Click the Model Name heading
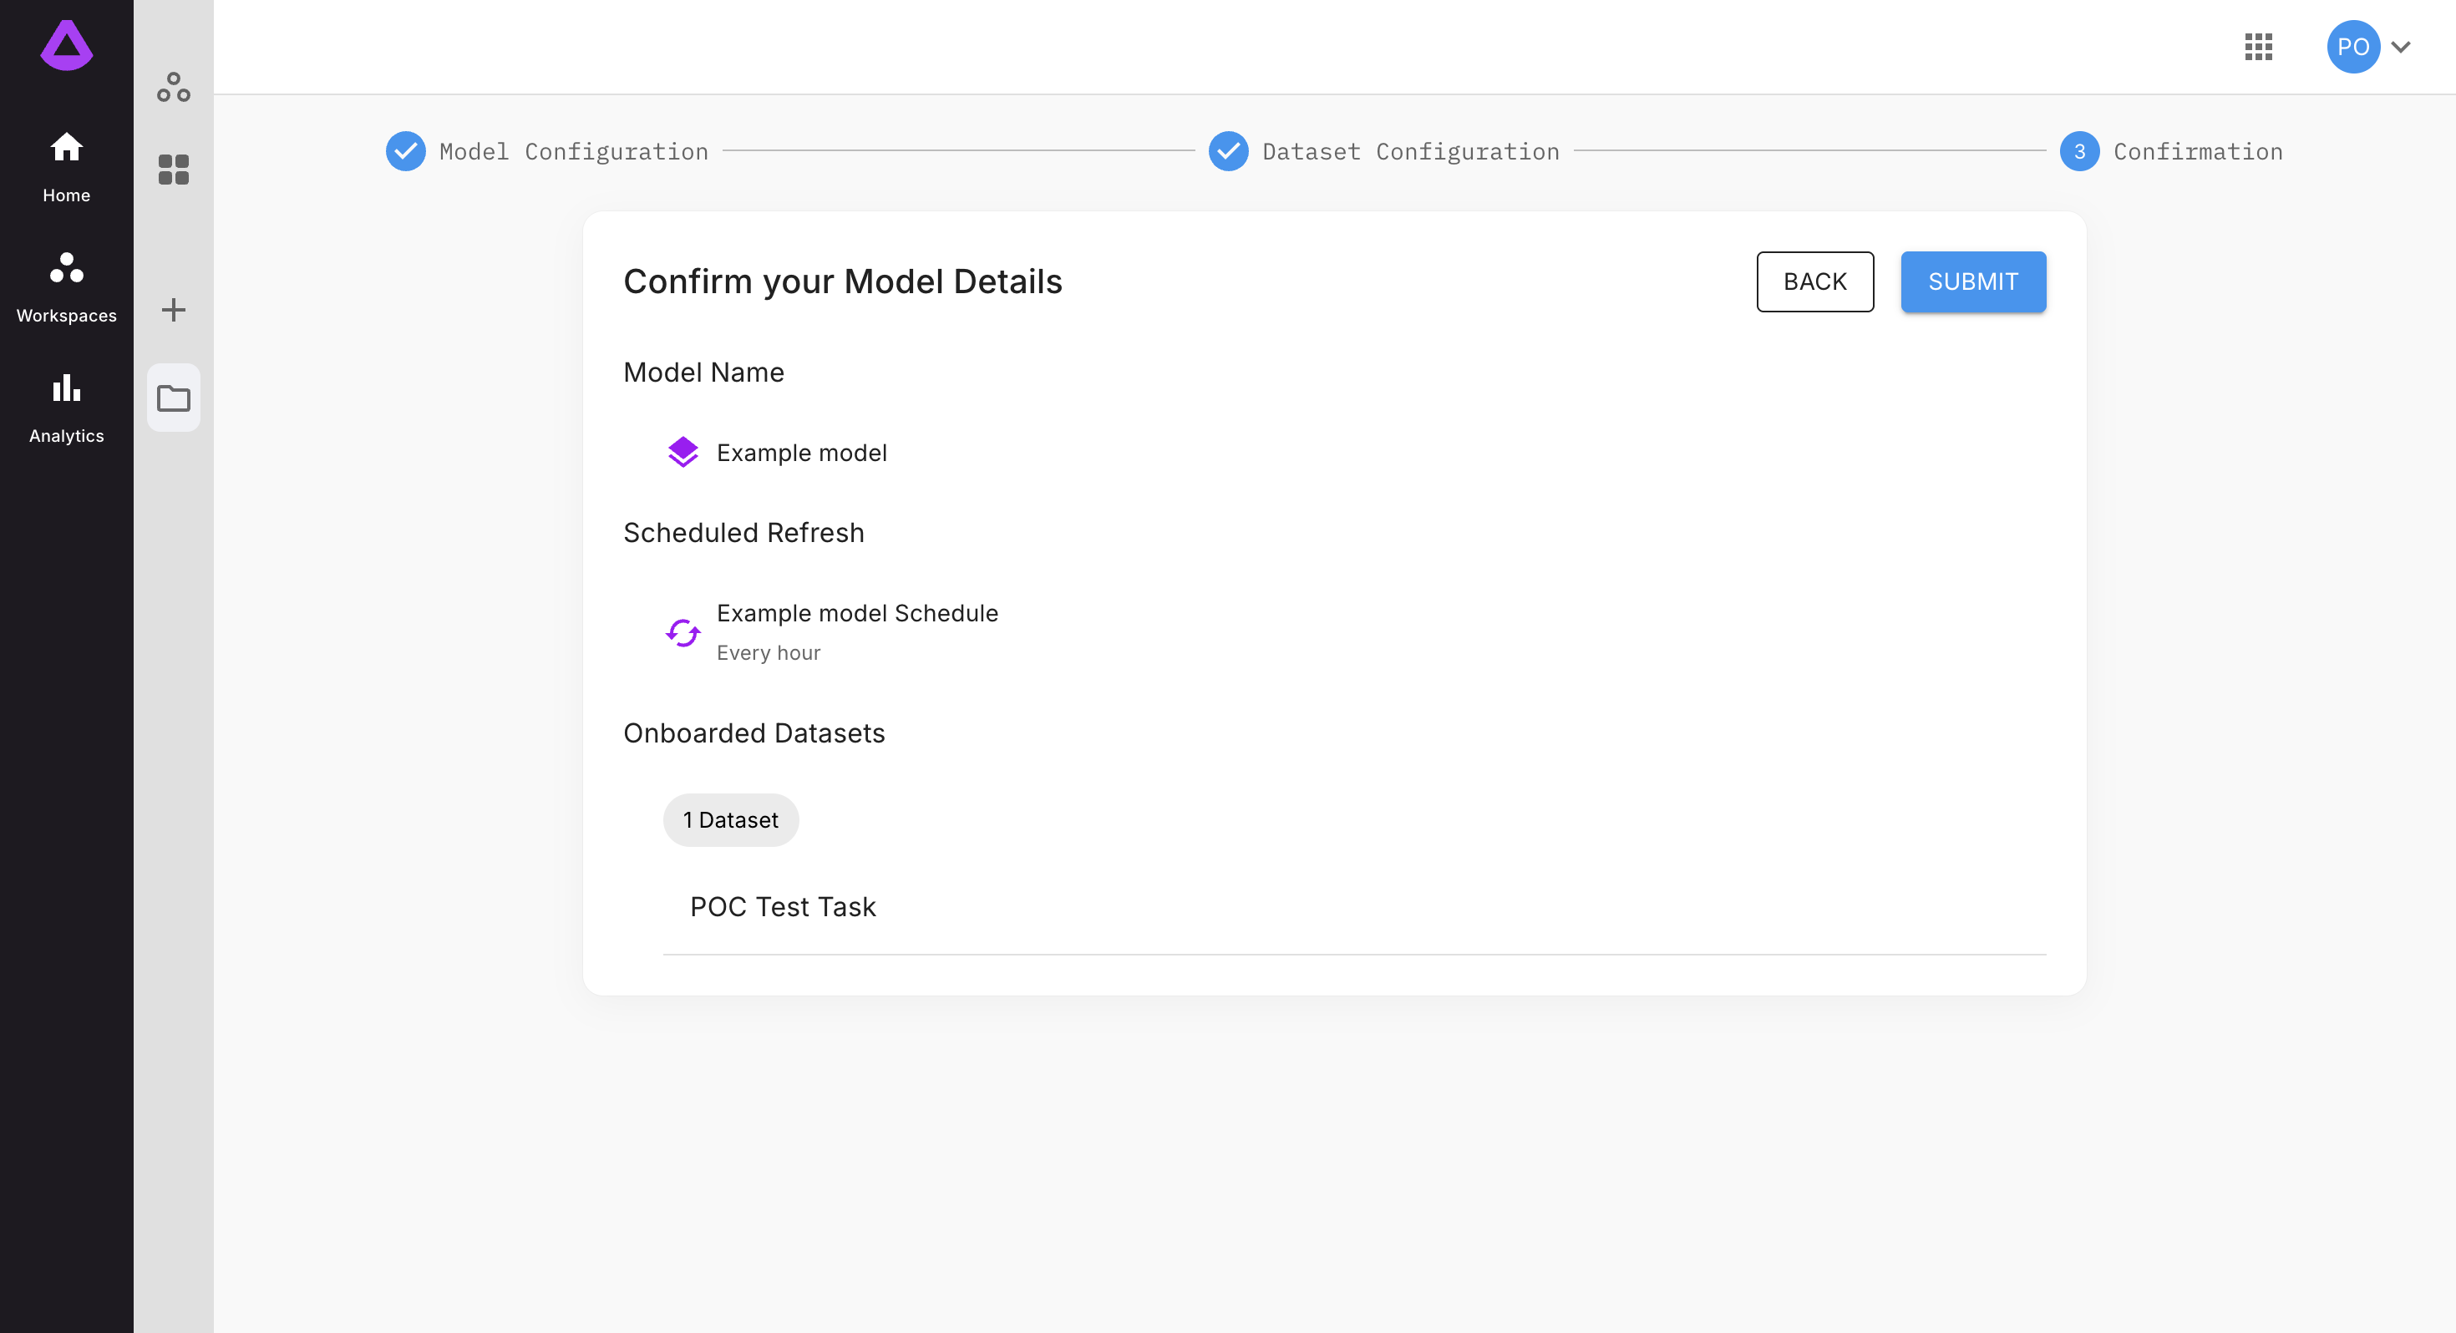Image resolution: width=2456 pixels, height=1333 pixels. tap(703, 373)
